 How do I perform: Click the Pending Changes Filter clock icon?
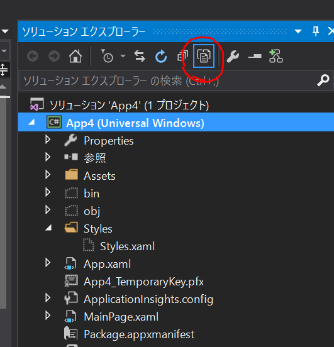pyautogui.click(x=108, y=56)
